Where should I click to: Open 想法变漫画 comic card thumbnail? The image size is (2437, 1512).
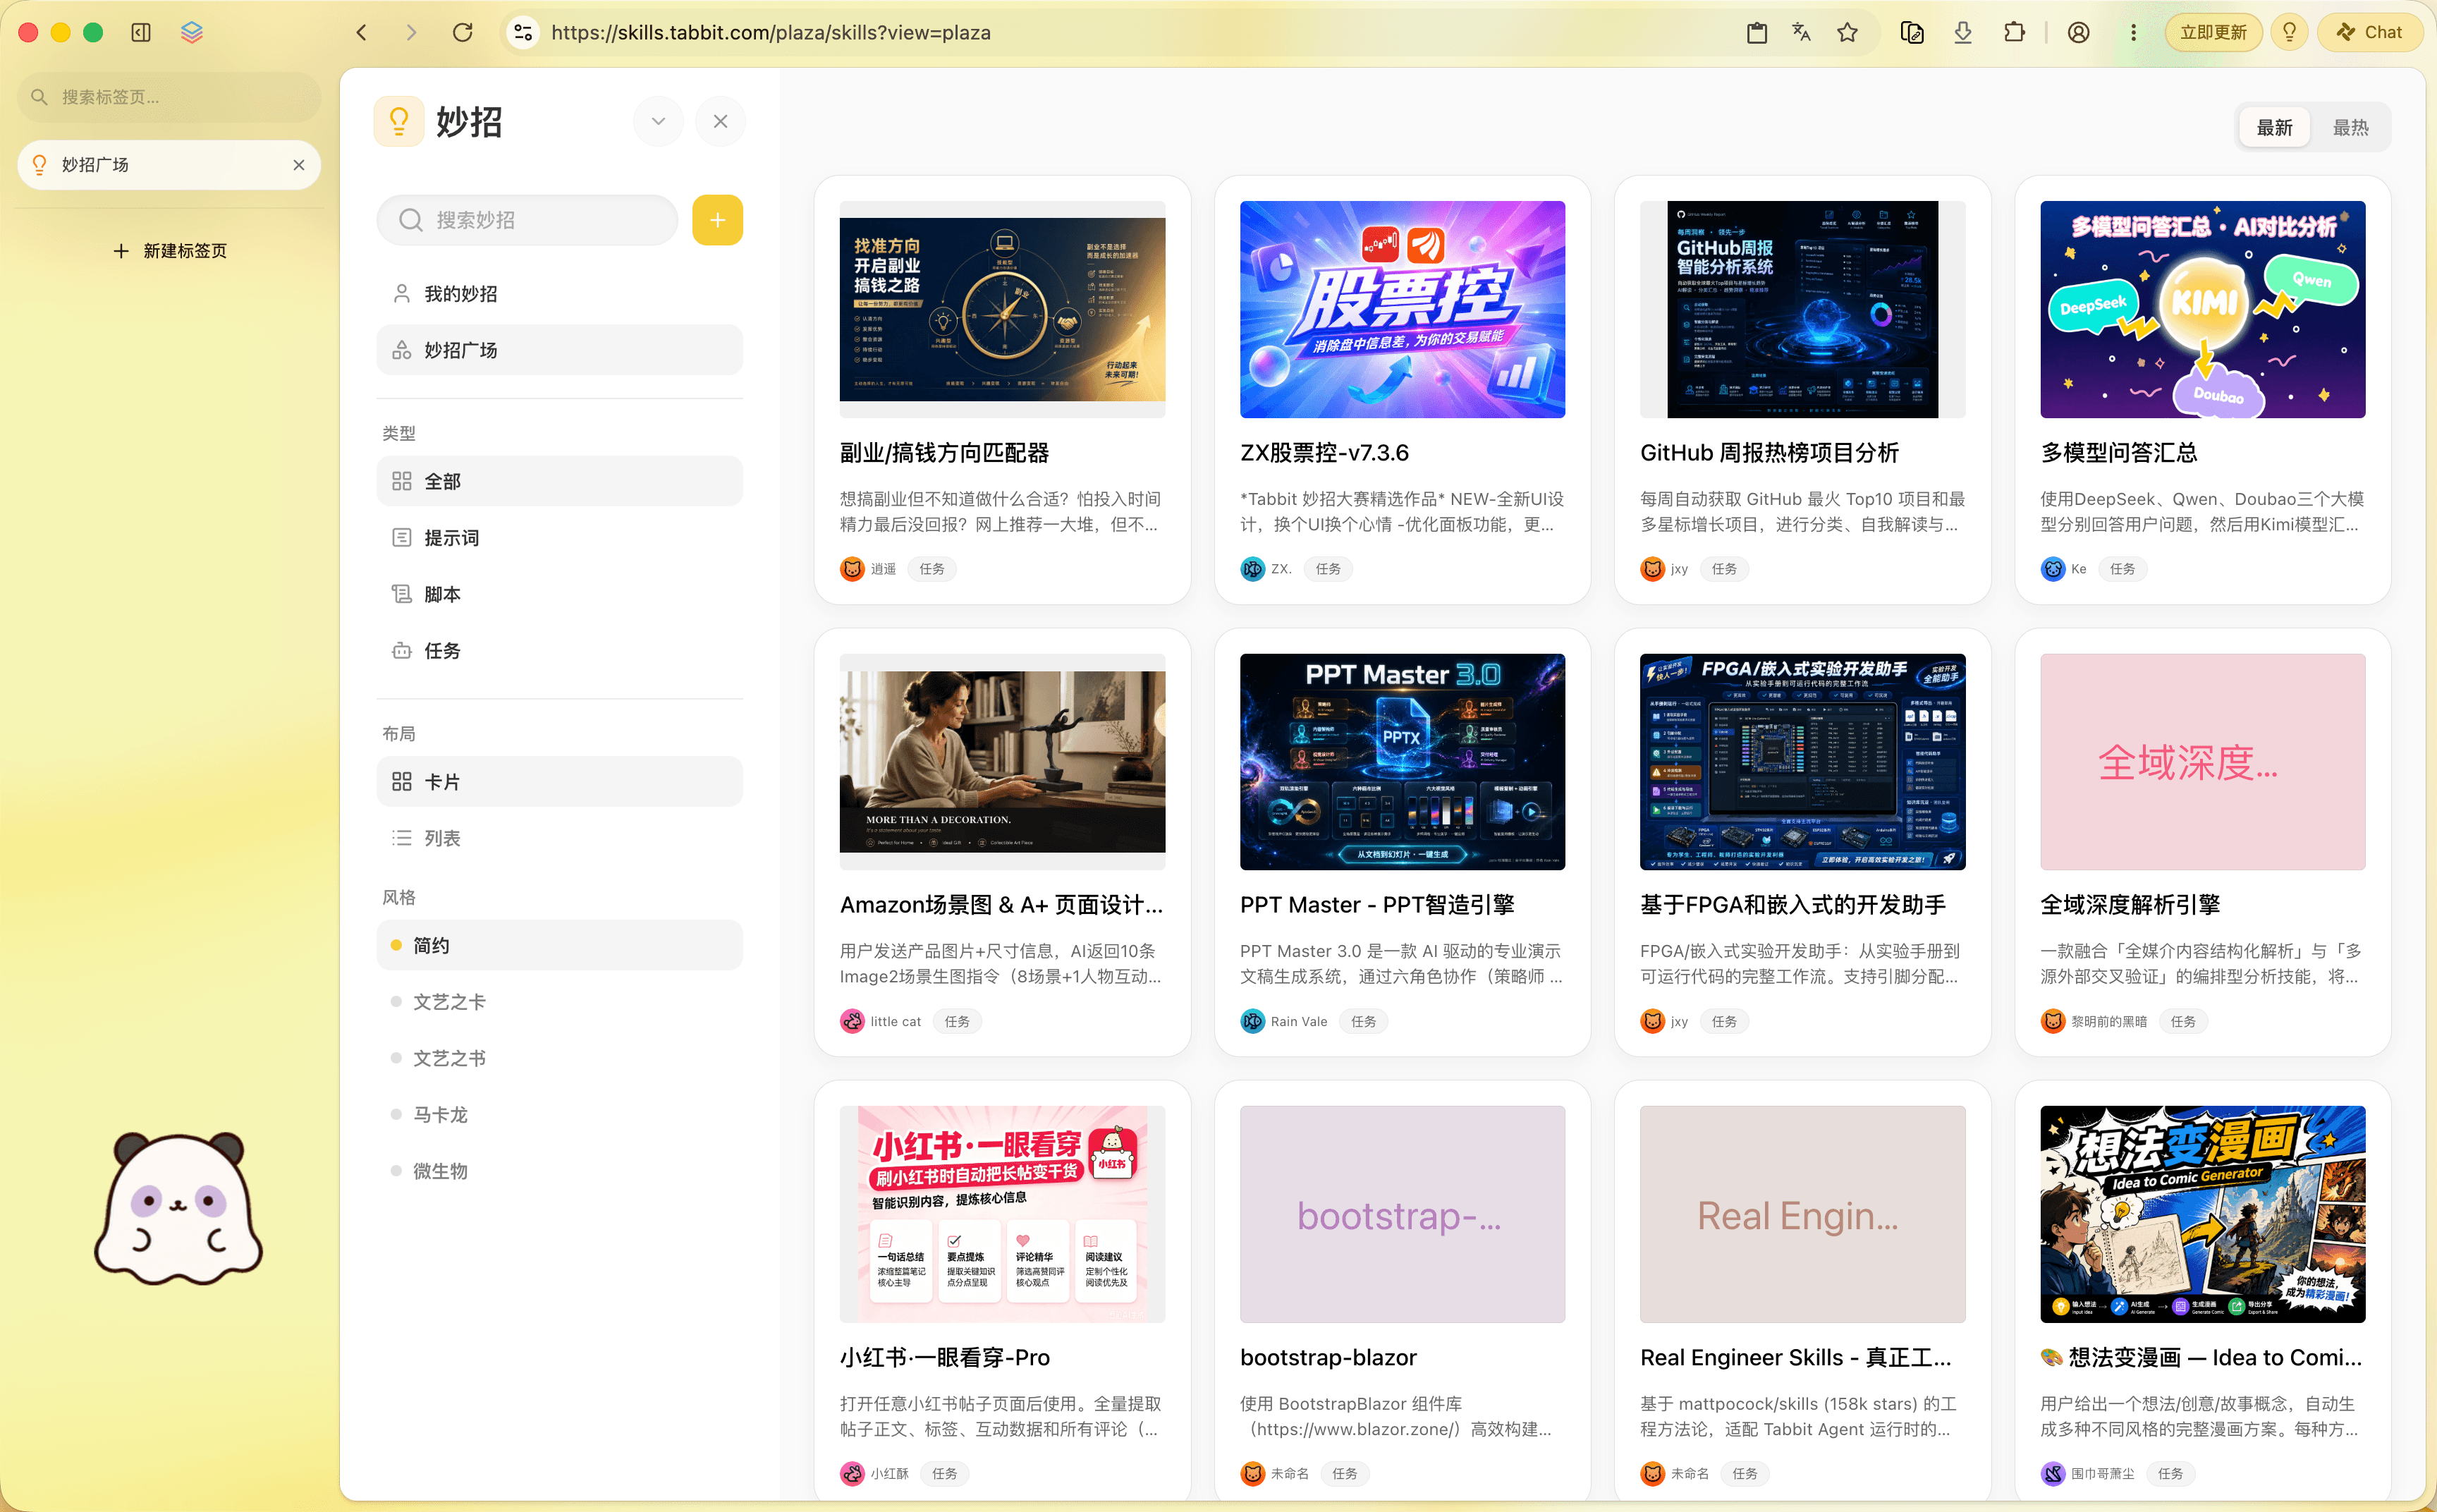[x=2203, y=1214]
